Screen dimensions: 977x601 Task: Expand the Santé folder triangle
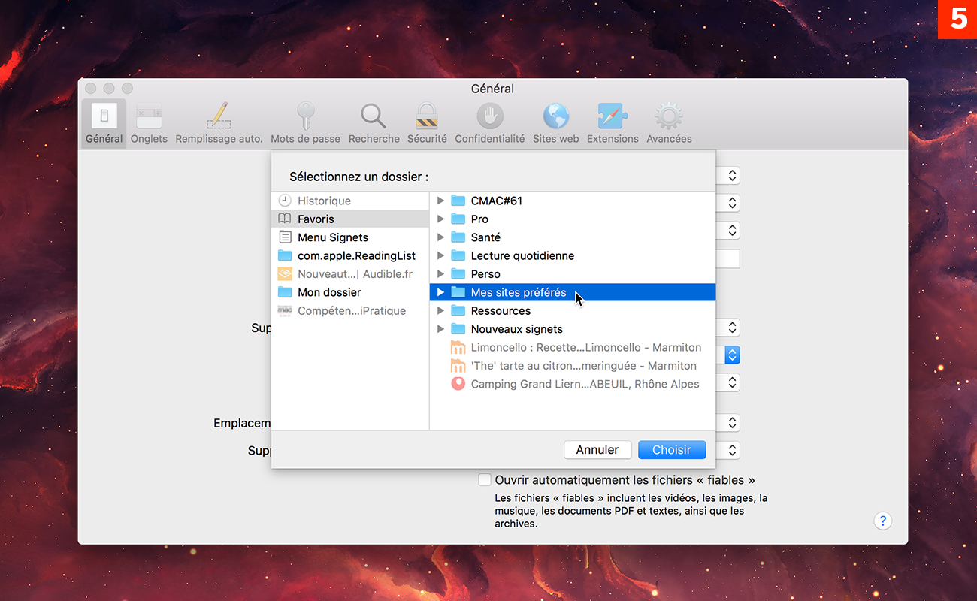441,237
